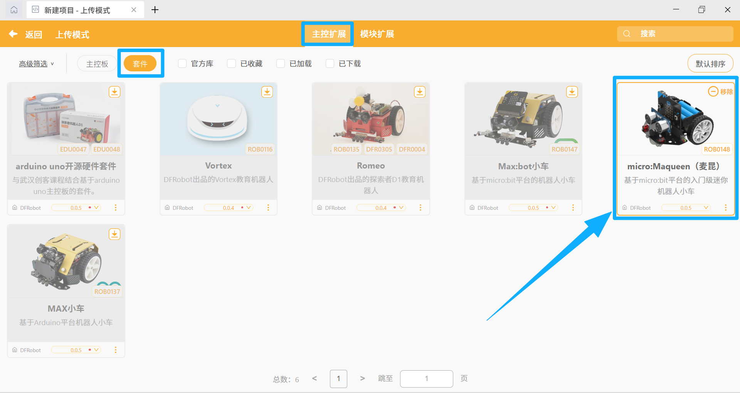740x393 pixels.
Task: Click inside the 搜索 search field
Action: tap(675, 34)
